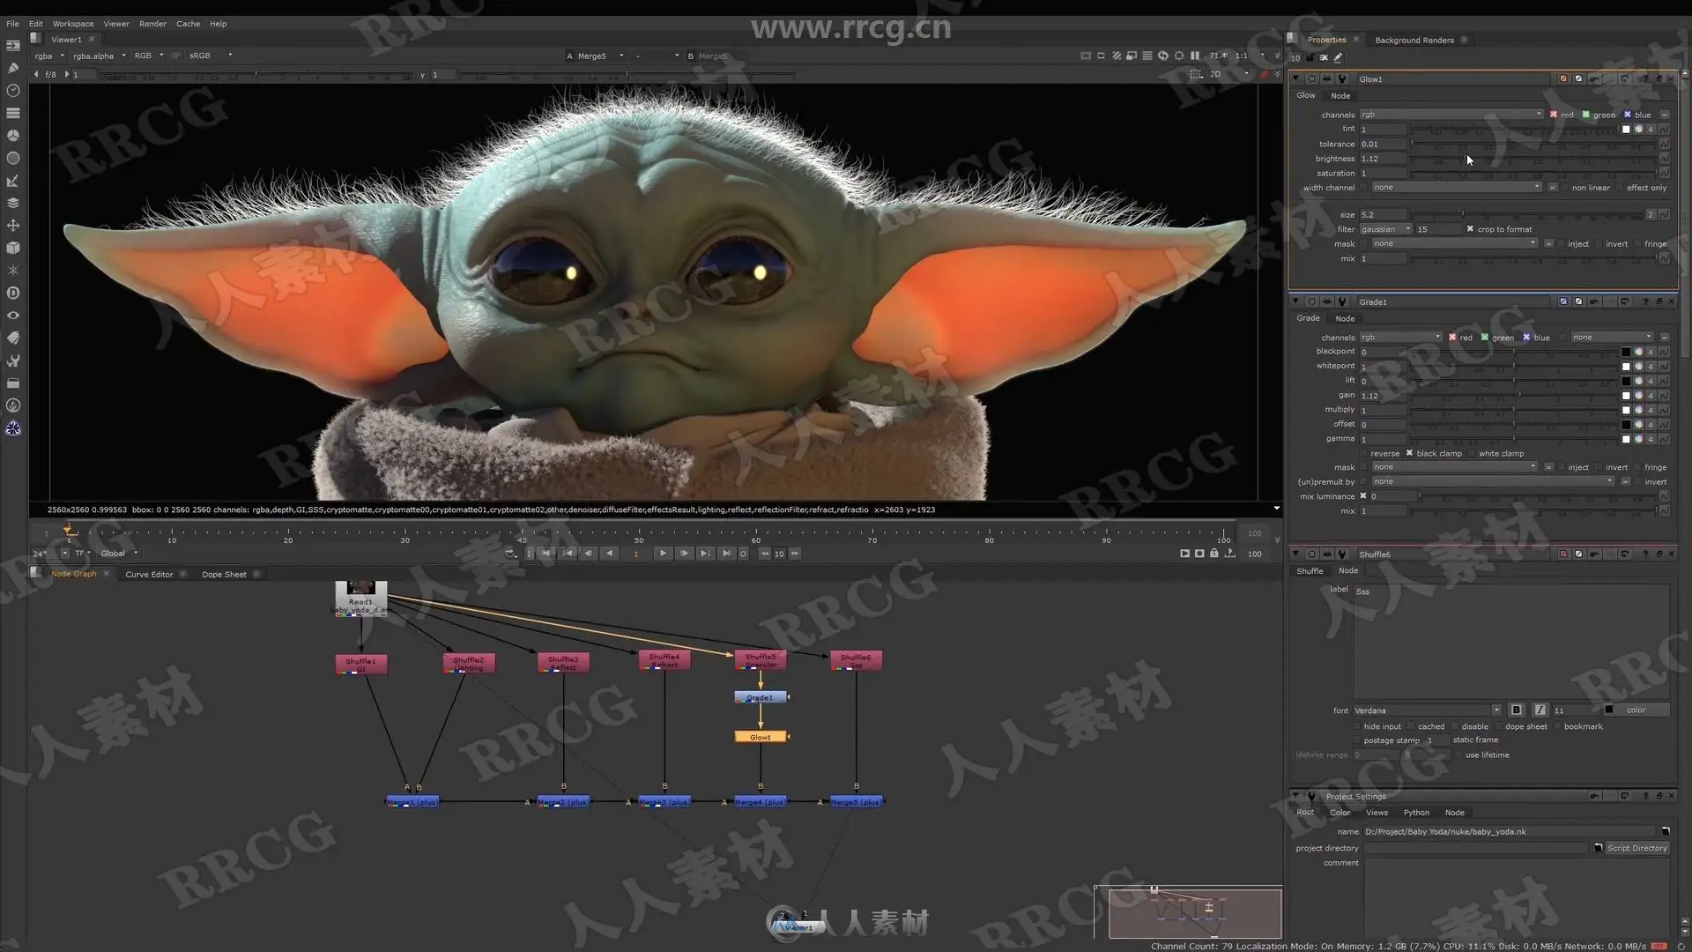The height and width of the screenshot is (952, 1692).
Task: Open the Deep nodes D icon
Action: click(13, 293)
